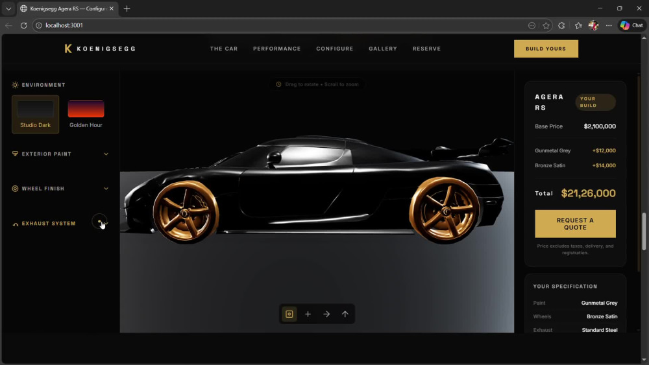Click the Base Price $2,100,000 value
The width and height of the screenshot is (649, 365).
click(600, 126)
